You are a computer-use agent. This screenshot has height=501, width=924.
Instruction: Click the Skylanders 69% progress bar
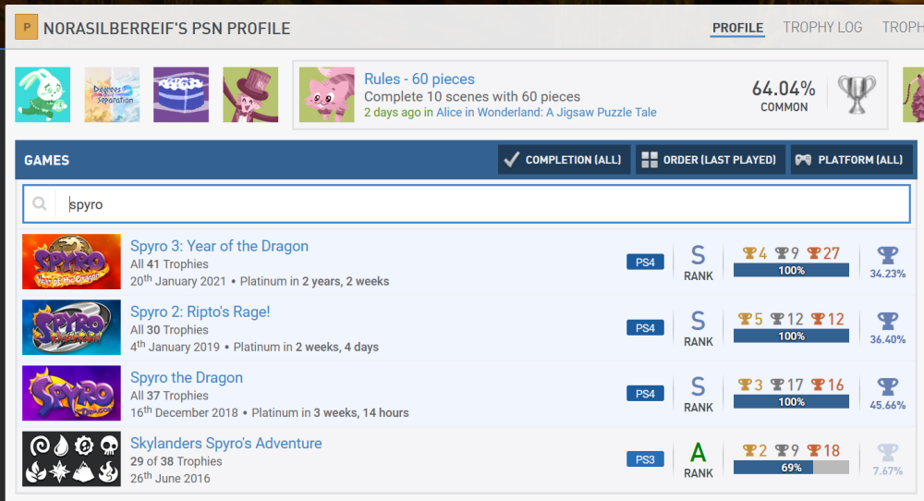[x=791, y=468]
